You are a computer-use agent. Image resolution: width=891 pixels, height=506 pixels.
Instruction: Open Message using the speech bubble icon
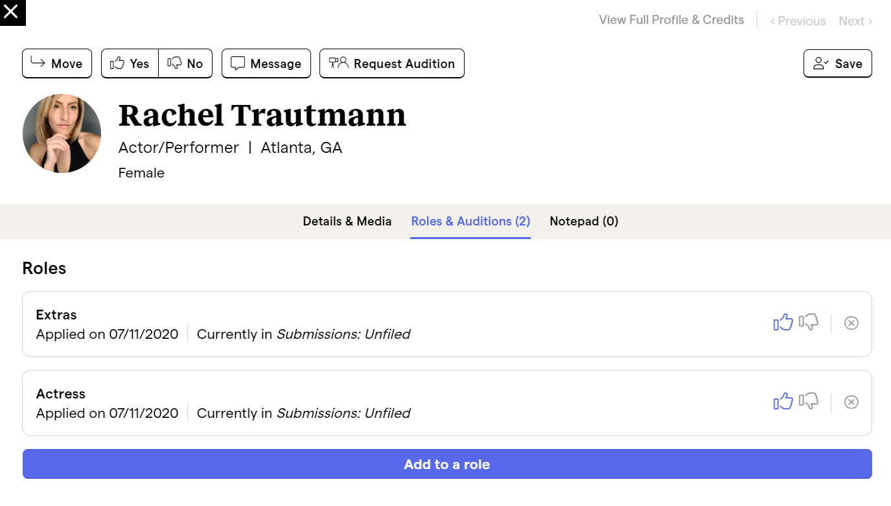coord(238,63)
